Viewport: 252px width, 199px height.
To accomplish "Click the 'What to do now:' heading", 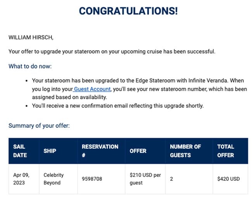I will [30, 66].
